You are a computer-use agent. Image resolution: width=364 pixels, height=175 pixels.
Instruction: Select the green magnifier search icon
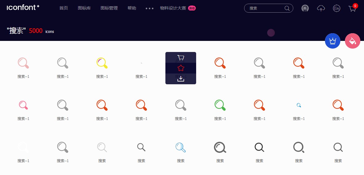tap(220, 105)
